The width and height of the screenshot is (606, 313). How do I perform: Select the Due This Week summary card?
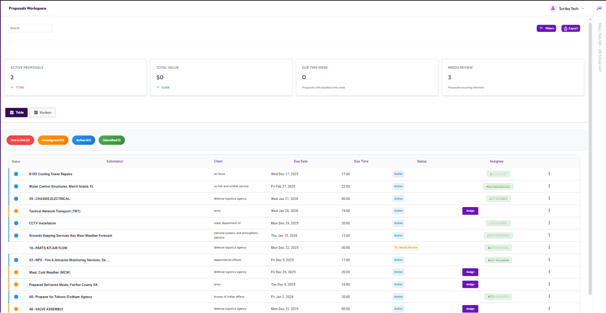click(x=367, y=78)
